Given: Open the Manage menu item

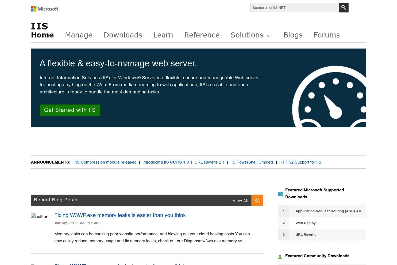Looking at the screenshot, I should [79, 35].
